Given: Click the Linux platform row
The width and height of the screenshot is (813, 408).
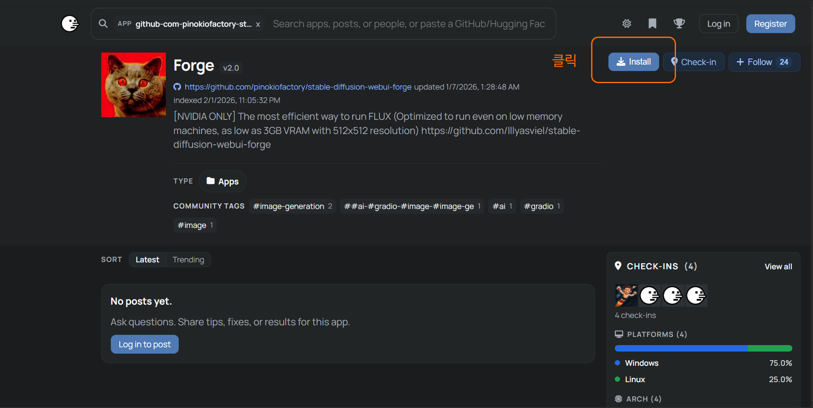Looking at the screenshot, I should point(703,380).
